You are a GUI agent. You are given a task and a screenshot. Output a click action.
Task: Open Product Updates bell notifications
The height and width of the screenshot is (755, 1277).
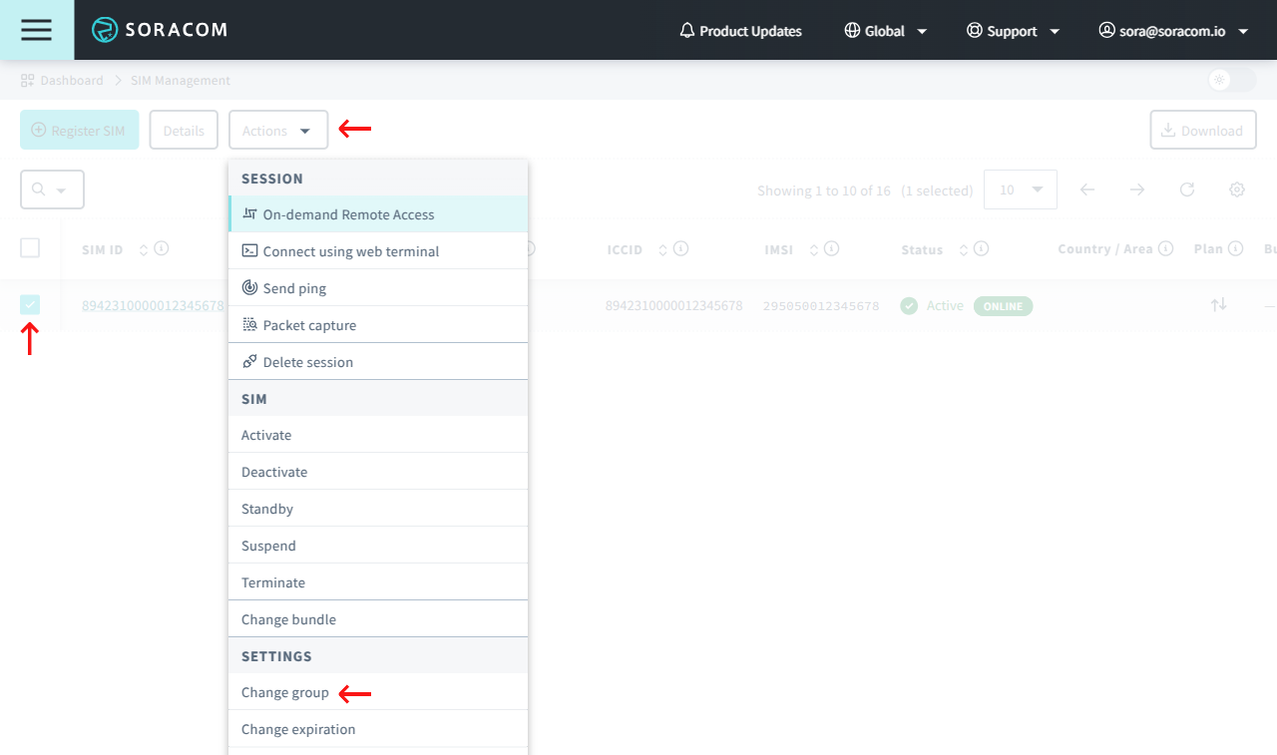point(740,31)
